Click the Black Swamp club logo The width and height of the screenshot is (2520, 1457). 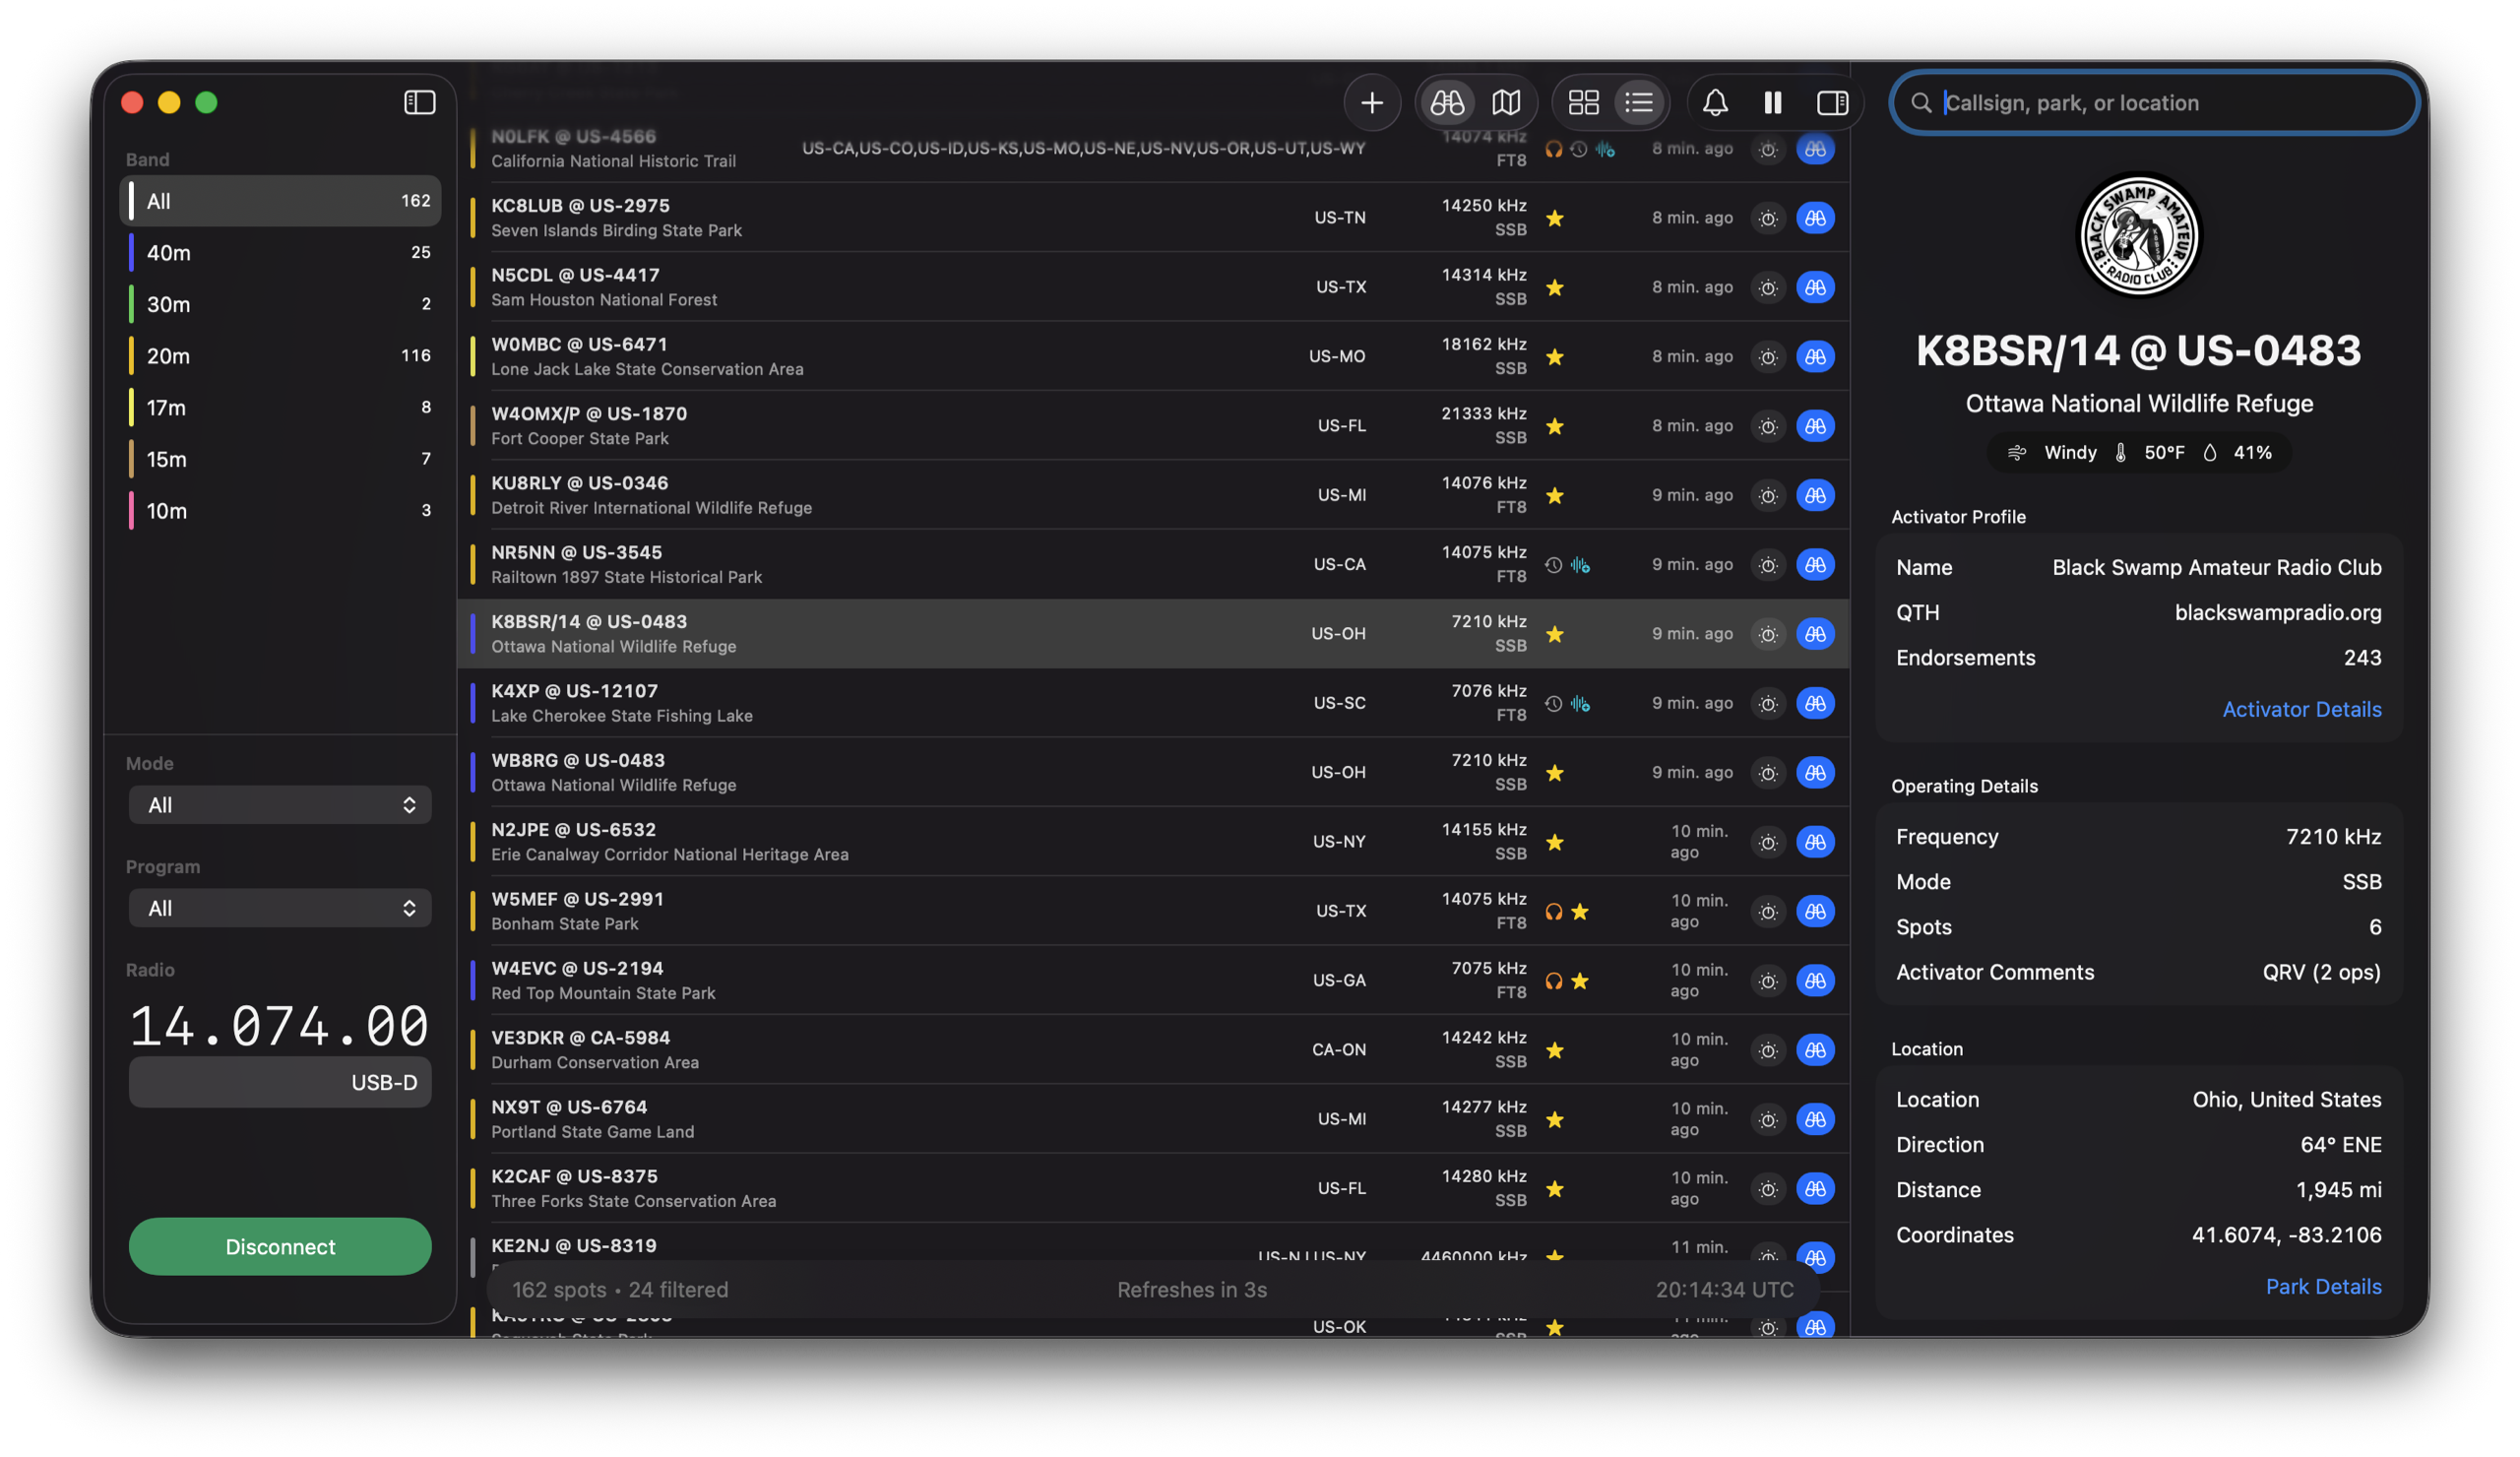(2138, 236)
